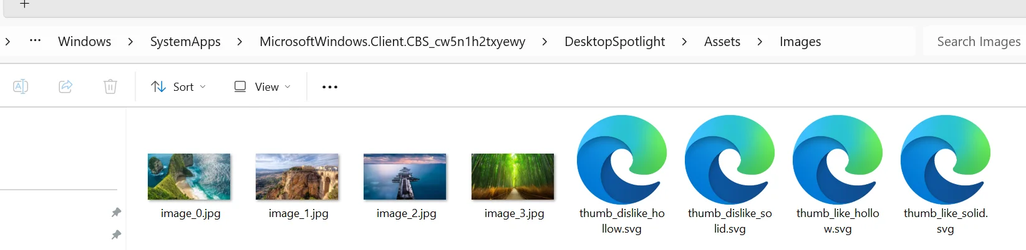This screenshot has width=1026, height=250.
Task: Click the thumb_dislike_hollow.svg file name
Action: [622, 221]
